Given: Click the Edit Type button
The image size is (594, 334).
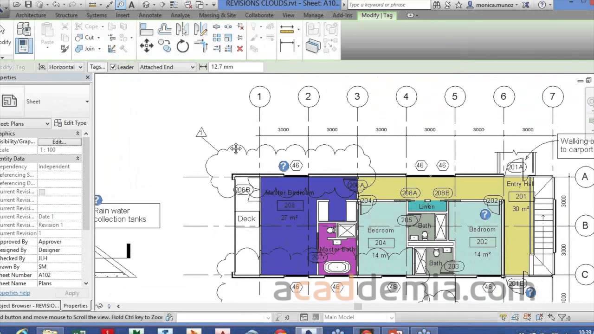Looking at the screenshot, I should tap(70, 123).
